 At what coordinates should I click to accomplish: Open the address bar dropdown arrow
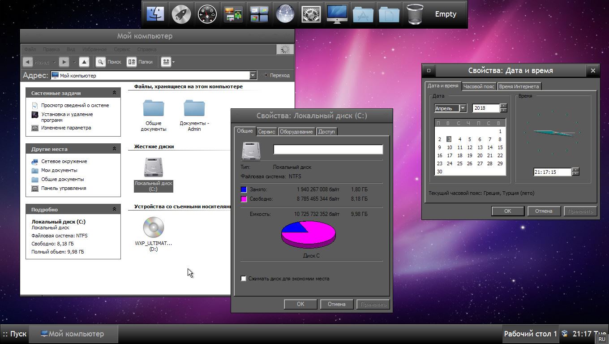[x=253, y=75]
